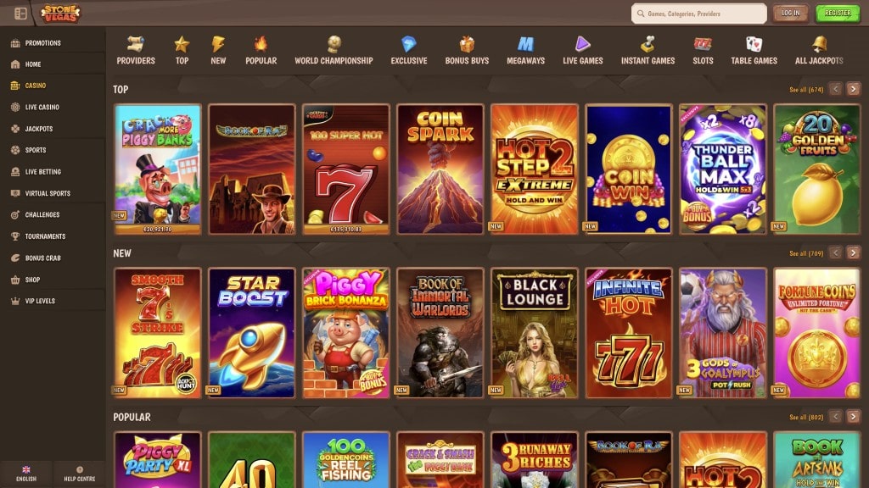Select the Slots category
869x488 pixels.
pyautogui.click(x=703, y=50)
